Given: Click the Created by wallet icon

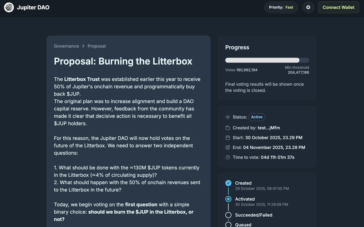Looking at the screenshot, I should (228, 128).
